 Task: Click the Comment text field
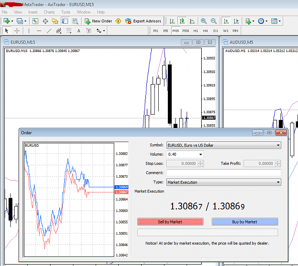[224, 173]
